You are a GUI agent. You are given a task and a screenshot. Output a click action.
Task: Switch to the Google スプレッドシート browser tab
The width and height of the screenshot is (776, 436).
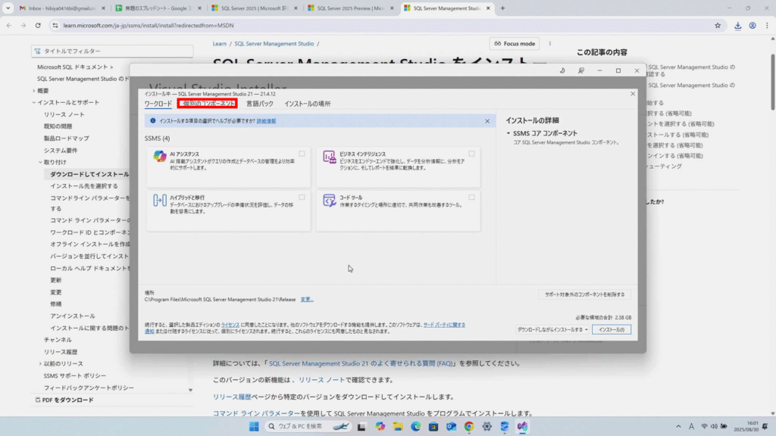pos(158,8)
